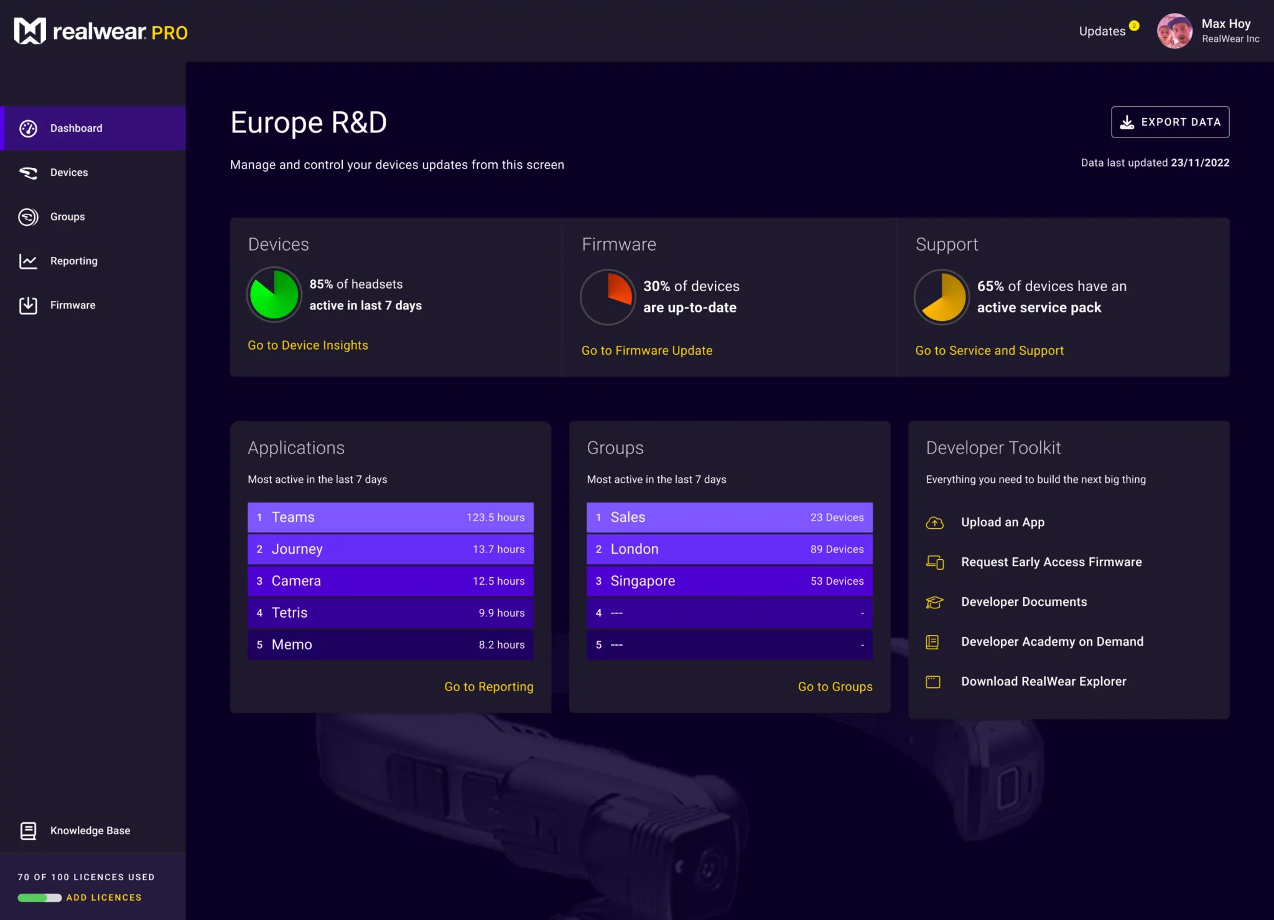Open the Devices page from sidebar
Screen dimensions: 1274x920
[93, 172]
